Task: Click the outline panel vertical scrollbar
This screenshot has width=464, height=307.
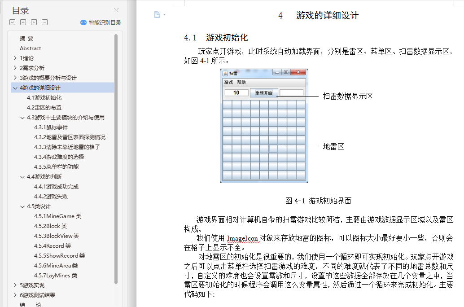Action: pyautogui.click(x=116, y=159)
